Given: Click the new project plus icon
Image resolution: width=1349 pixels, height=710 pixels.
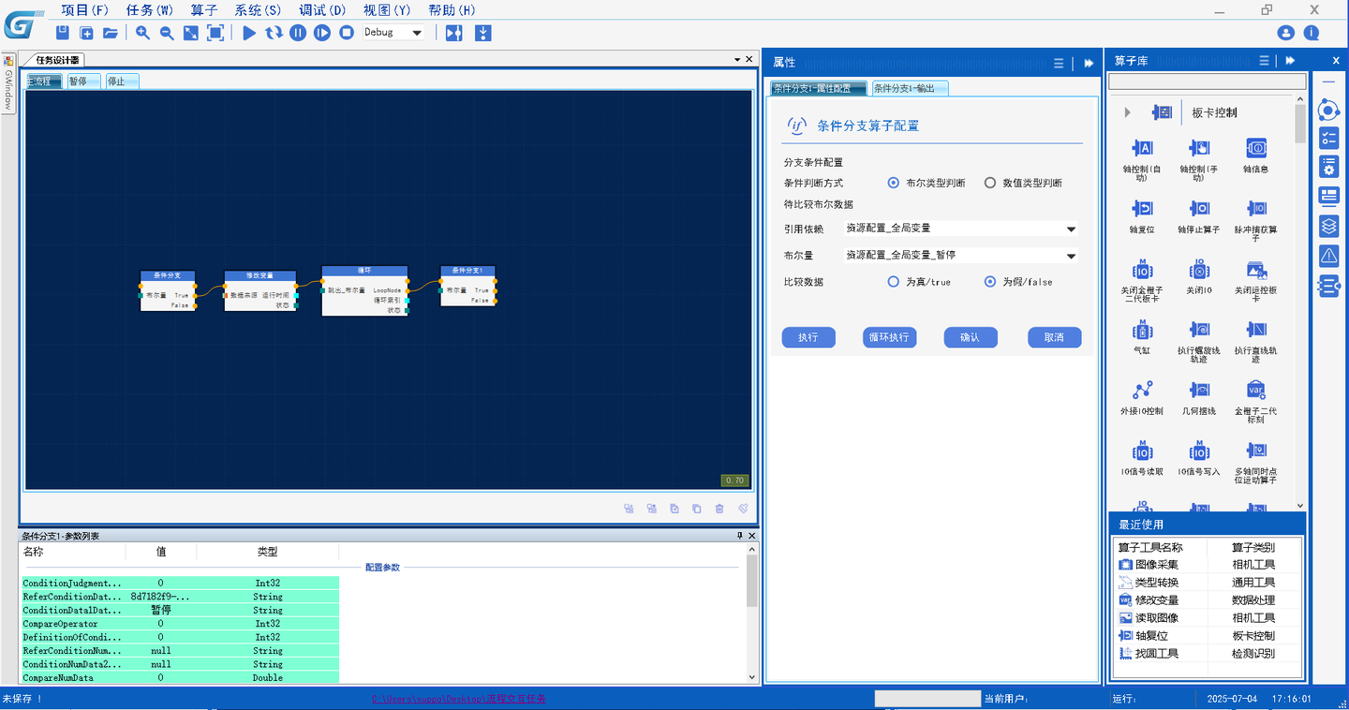Looking at the screenshot, I should click(86, 33).
